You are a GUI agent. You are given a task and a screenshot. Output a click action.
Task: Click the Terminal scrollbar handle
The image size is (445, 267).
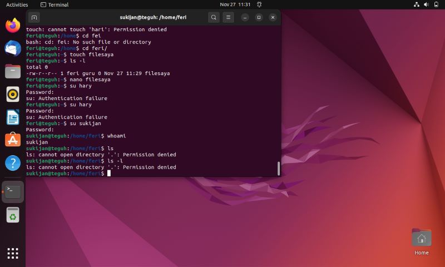279,169
